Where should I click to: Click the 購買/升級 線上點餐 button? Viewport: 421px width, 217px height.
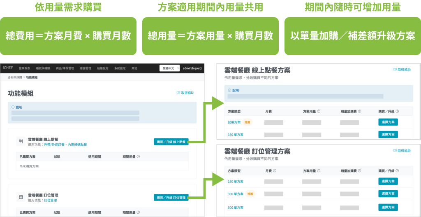pos(171,142)
